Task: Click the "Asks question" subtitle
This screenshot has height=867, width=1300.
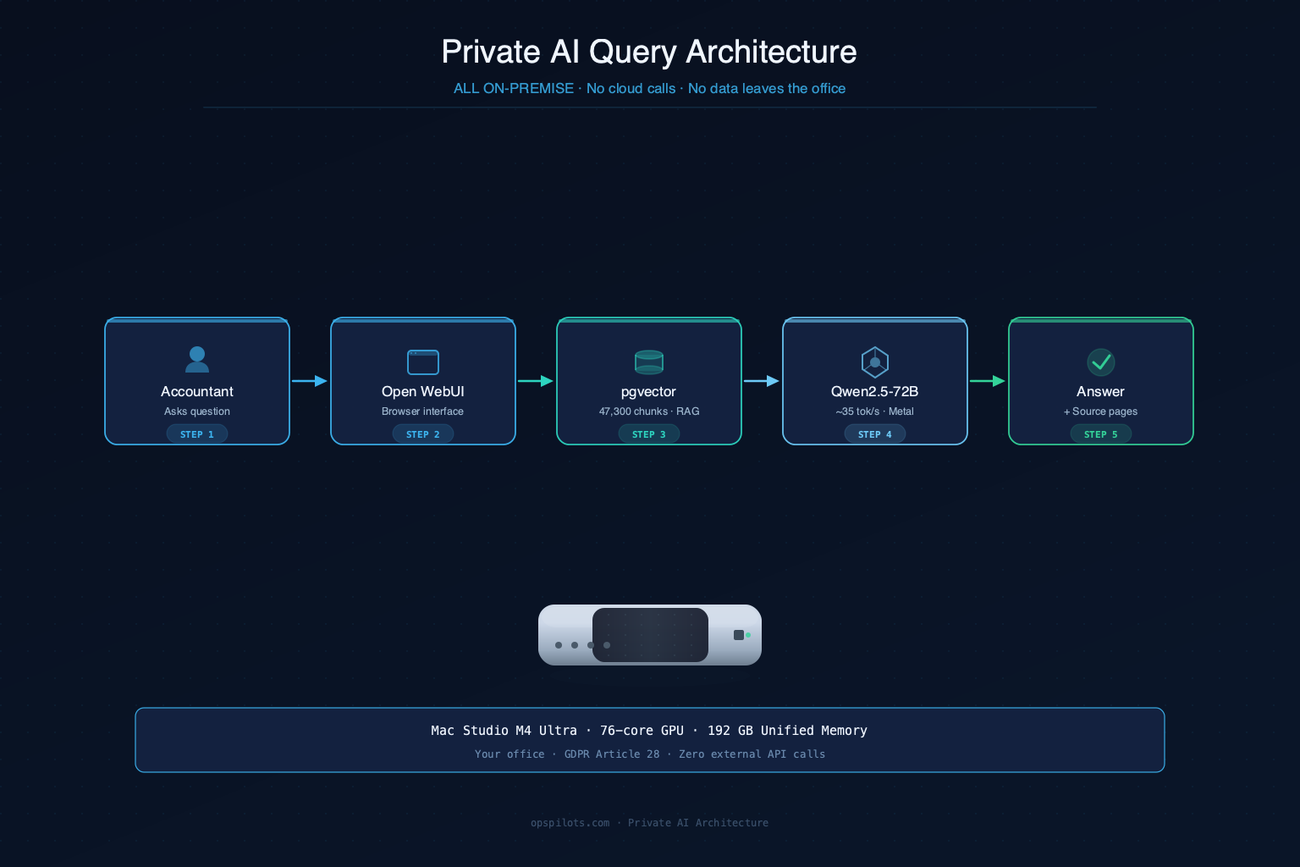Action: point(197,411)
